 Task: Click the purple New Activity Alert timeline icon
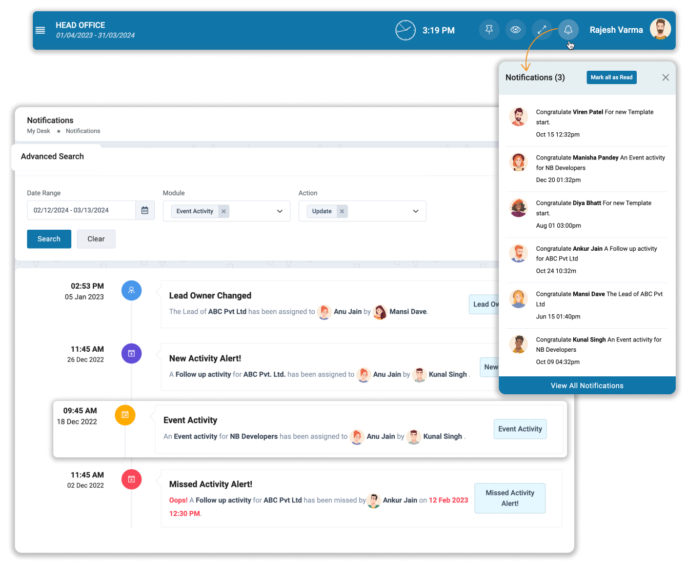[131, 353]
